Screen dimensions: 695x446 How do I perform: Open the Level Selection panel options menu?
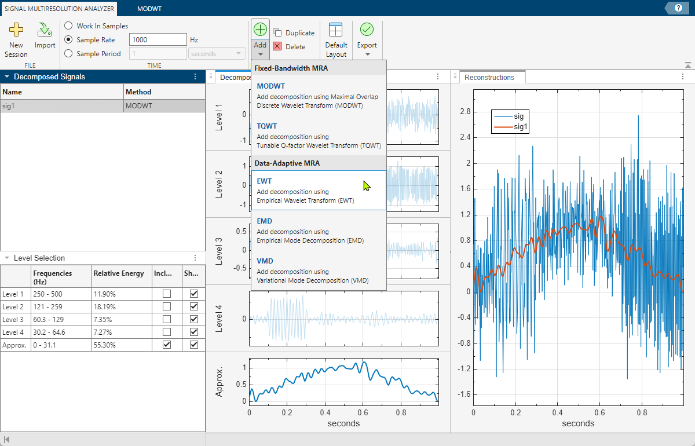[x=195, y=257]
